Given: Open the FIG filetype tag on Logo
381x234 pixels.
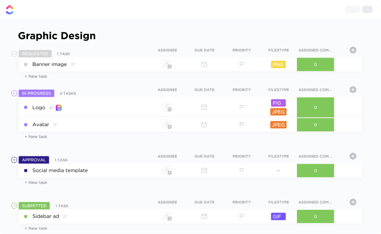Looking at the screenshot, I should (278, 103).
